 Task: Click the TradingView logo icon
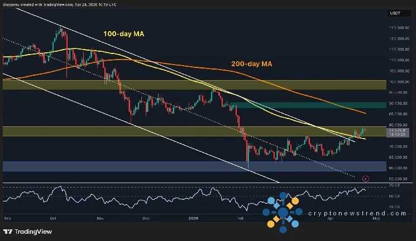[x=8, y=232]
